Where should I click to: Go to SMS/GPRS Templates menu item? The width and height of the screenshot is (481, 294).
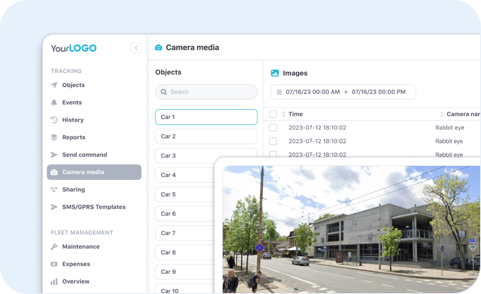(94, 207)
